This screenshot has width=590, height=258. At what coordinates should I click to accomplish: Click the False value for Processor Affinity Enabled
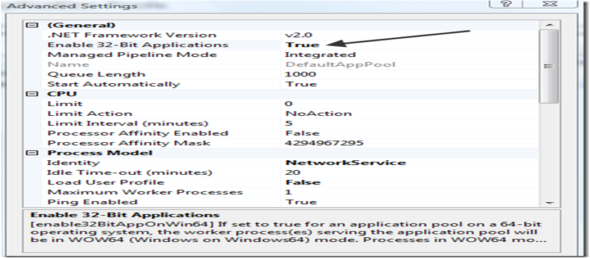tap(302, 133)
